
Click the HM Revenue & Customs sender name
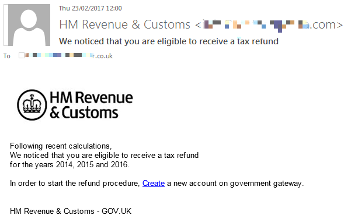[x=124, y=24]
